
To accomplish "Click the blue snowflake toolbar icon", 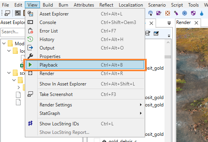I will point(184,13).
